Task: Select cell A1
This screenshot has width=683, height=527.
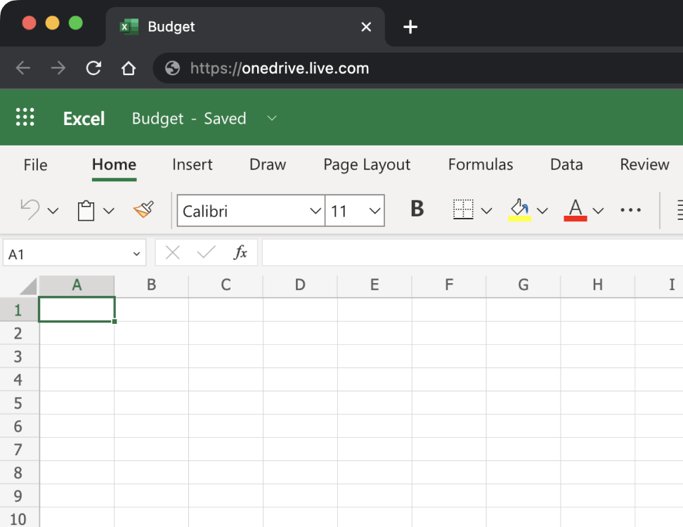Action: tap(77, 309)
